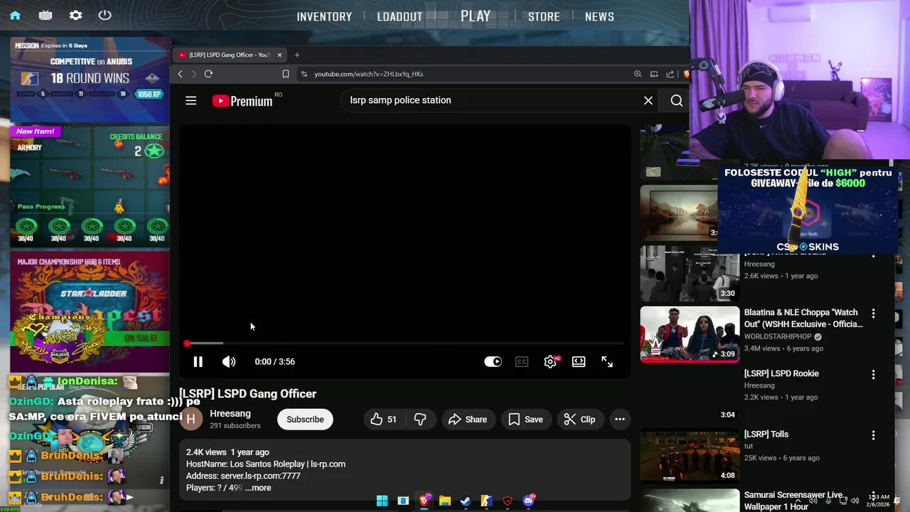Reload the YouTube page
The height and width of the screenshot is (512, 910).
coord(208,74)
